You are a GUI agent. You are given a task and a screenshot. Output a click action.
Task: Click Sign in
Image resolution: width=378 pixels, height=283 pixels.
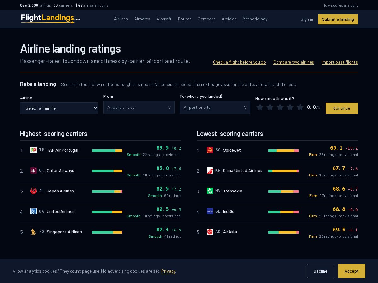tap(307, 19)
